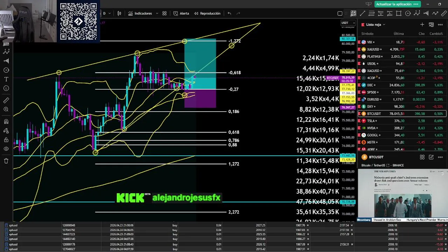Select TSLA in the watchlist

[402, 121]
